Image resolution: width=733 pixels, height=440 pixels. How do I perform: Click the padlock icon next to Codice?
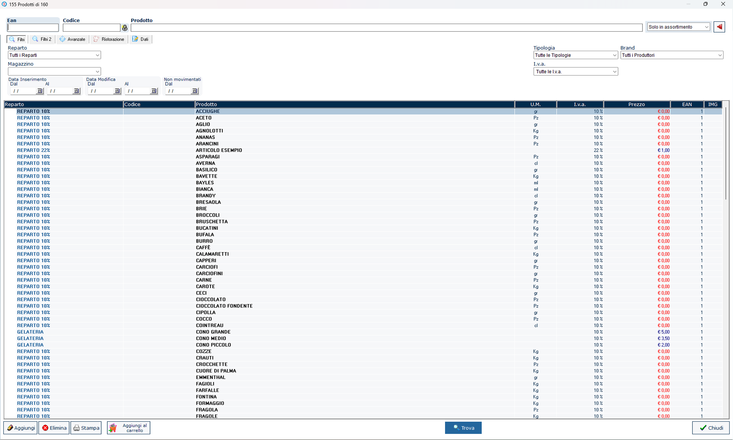coord(125,28)
